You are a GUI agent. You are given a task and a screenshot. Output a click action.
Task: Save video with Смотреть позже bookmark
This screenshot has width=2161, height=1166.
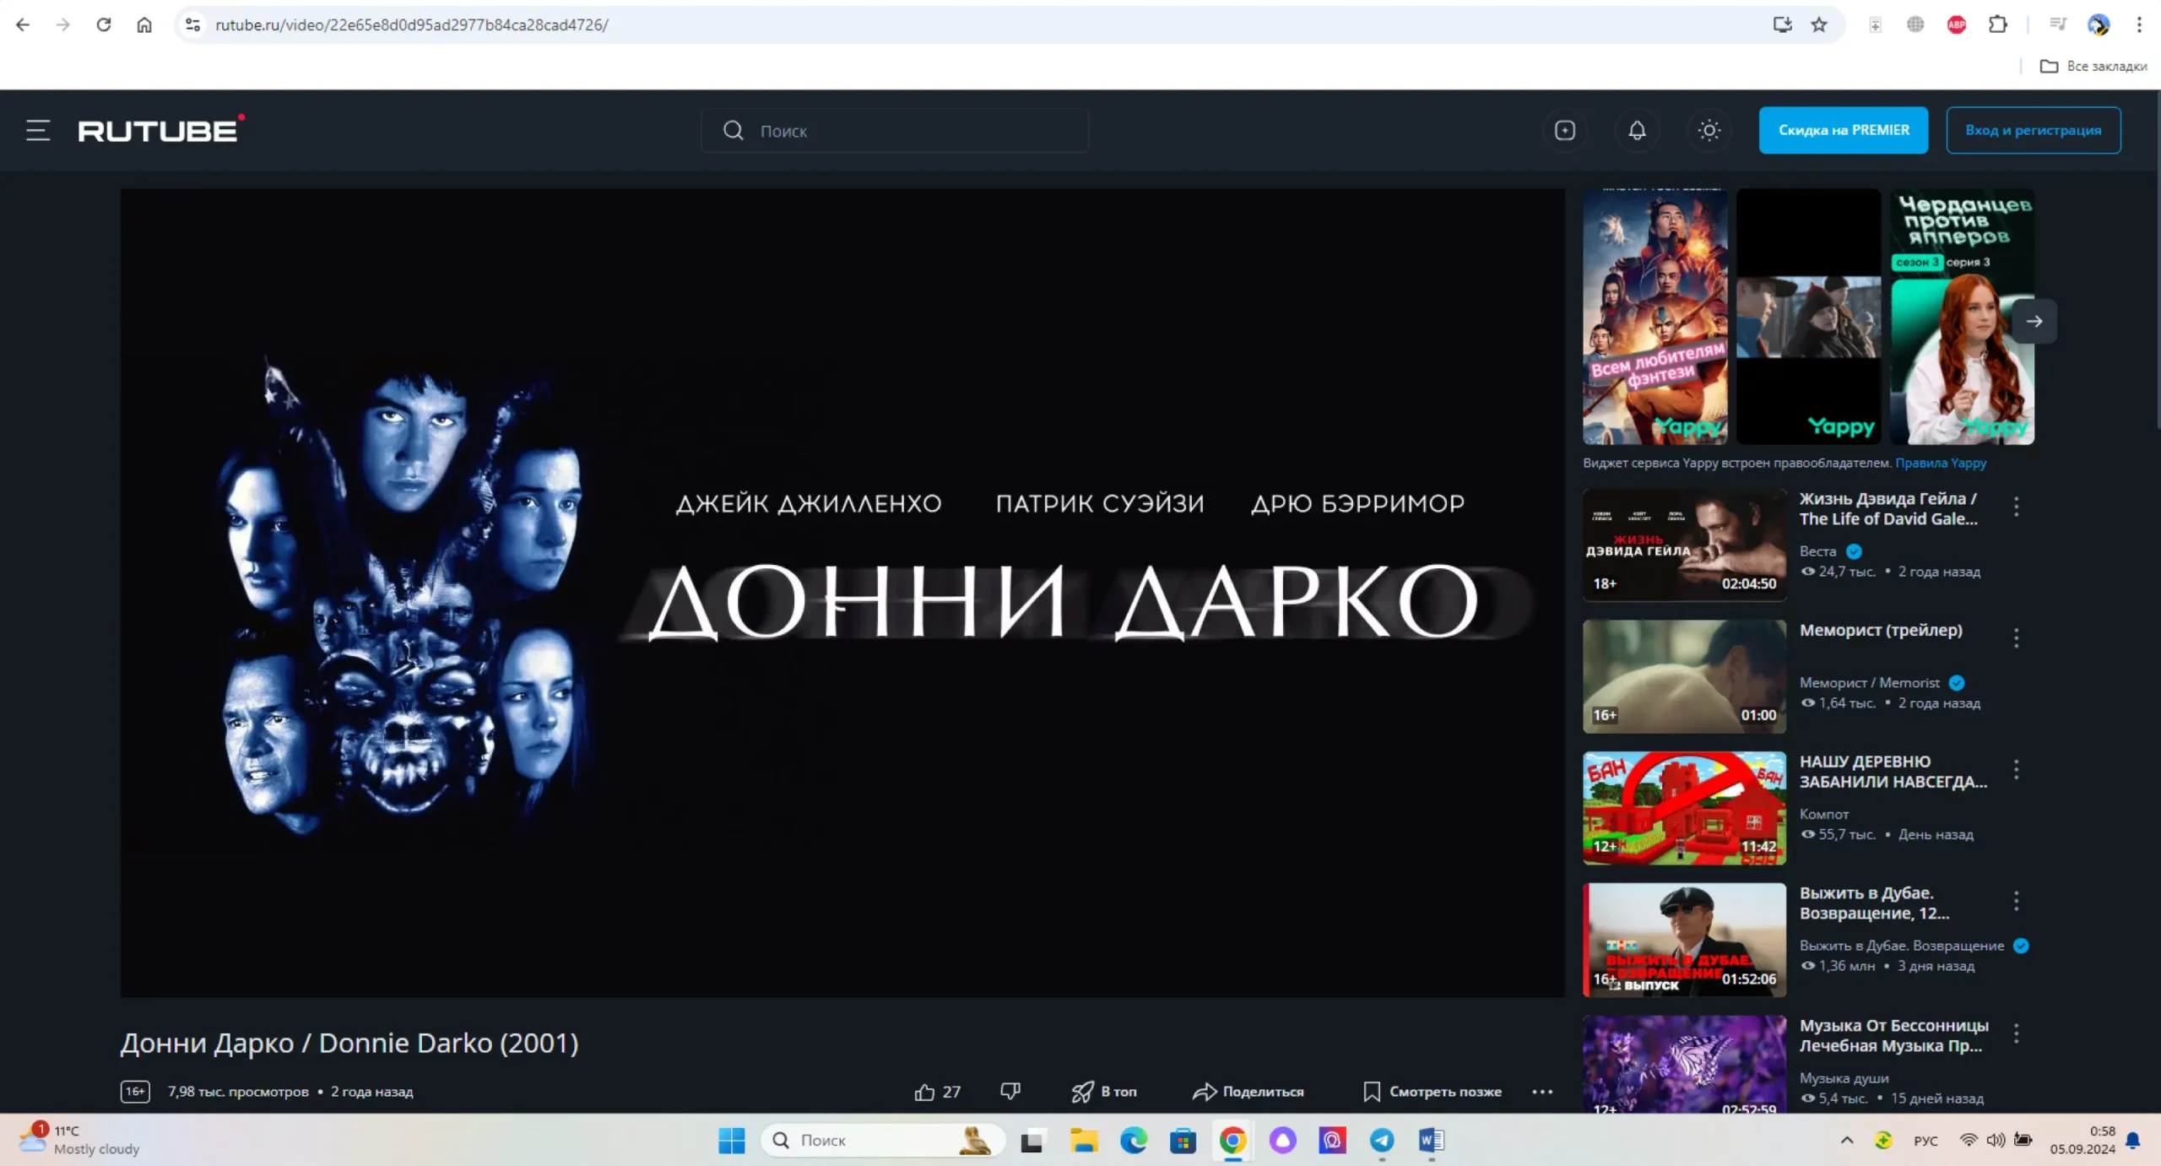[1433, 1092]
